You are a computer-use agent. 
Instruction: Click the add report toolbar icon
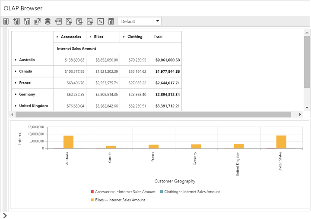tap(16, 21)
